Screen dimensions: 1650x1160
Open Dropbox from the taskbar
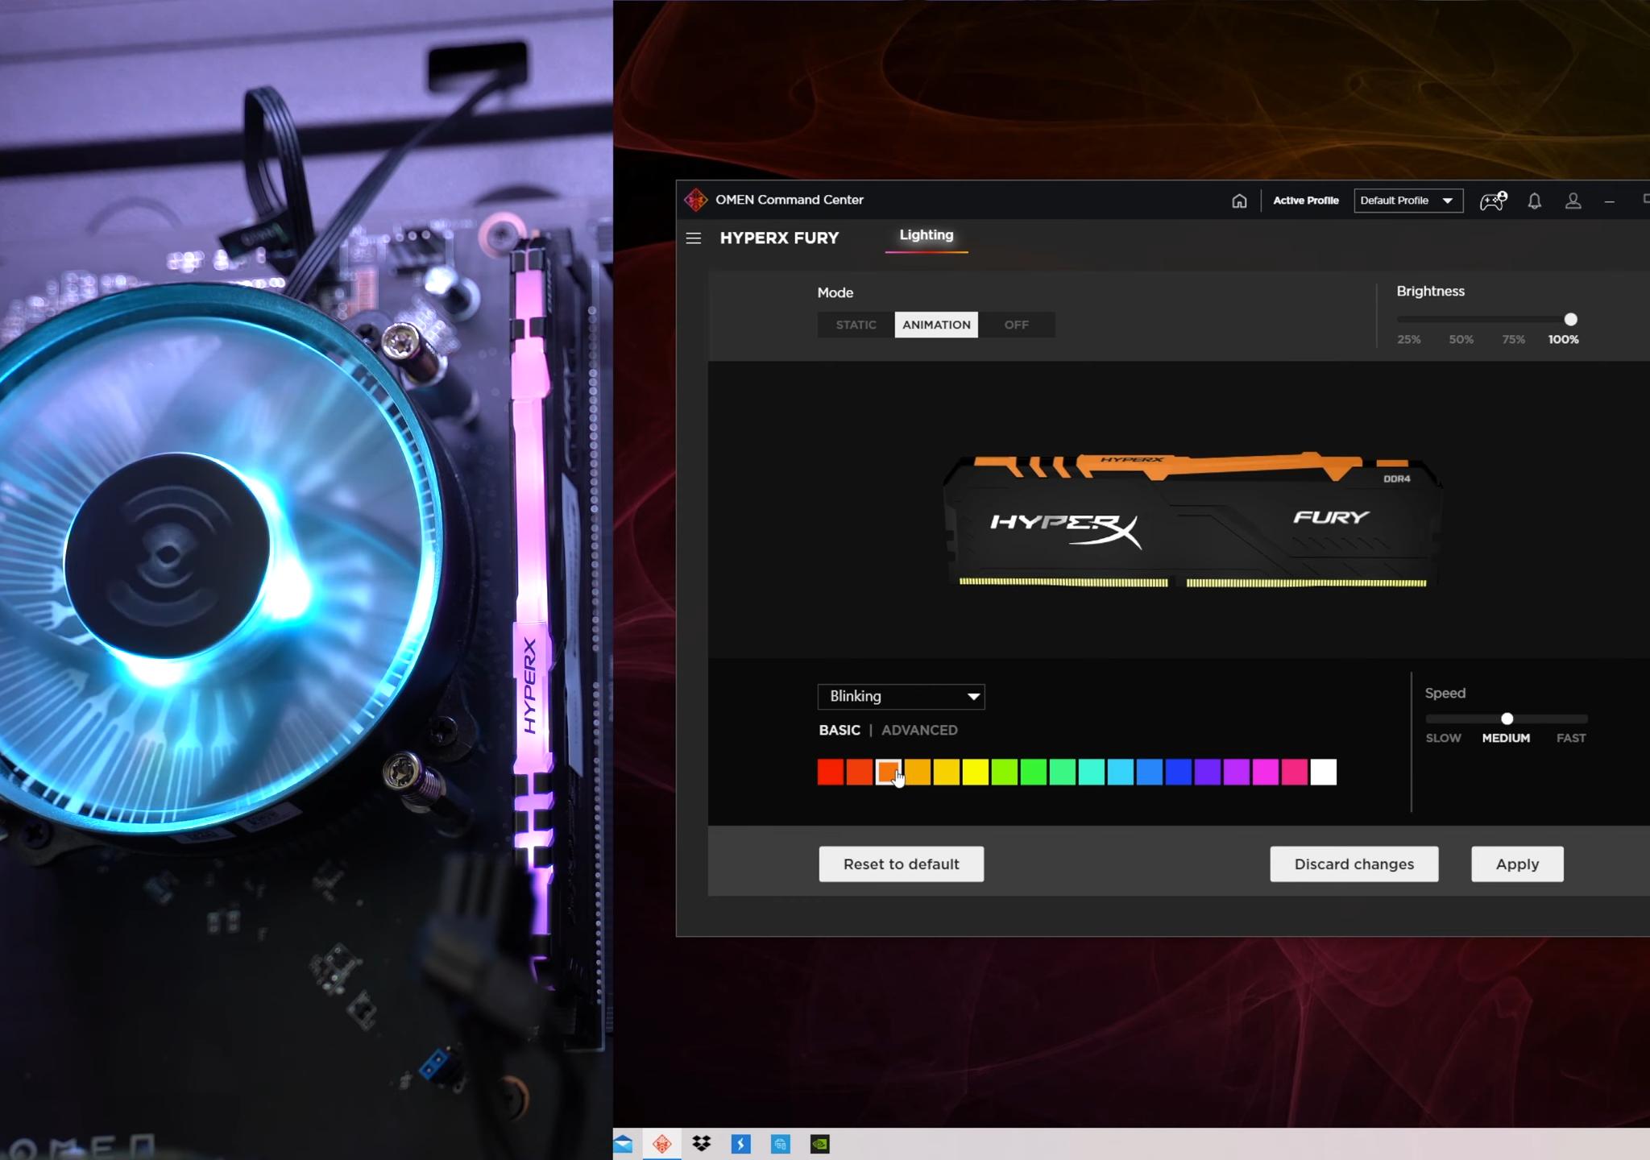pyautogui.click(x=702, y=1144)
